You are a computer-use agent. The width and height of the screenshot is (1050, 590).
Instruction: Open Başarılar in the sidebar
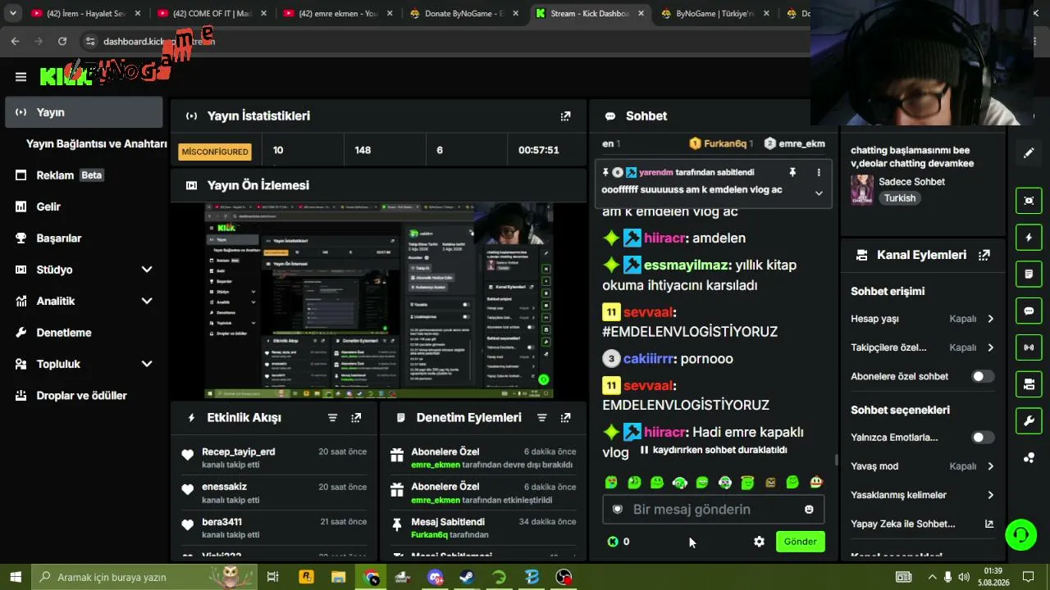pos(84,238)
